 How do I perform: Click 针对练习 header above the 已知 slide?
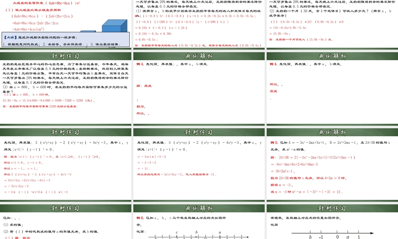66,208
